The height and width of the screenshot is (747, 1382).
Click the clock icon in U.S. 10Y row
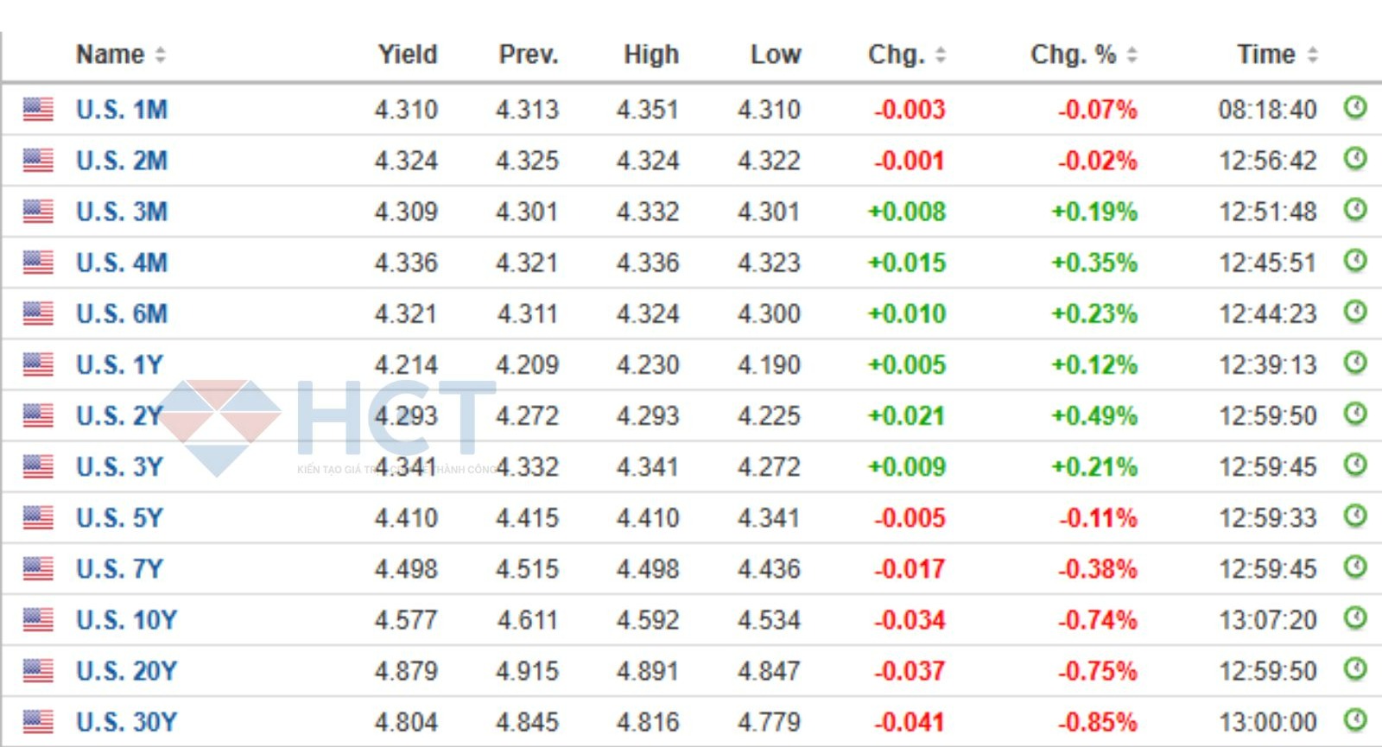(x=1355, y=617)
